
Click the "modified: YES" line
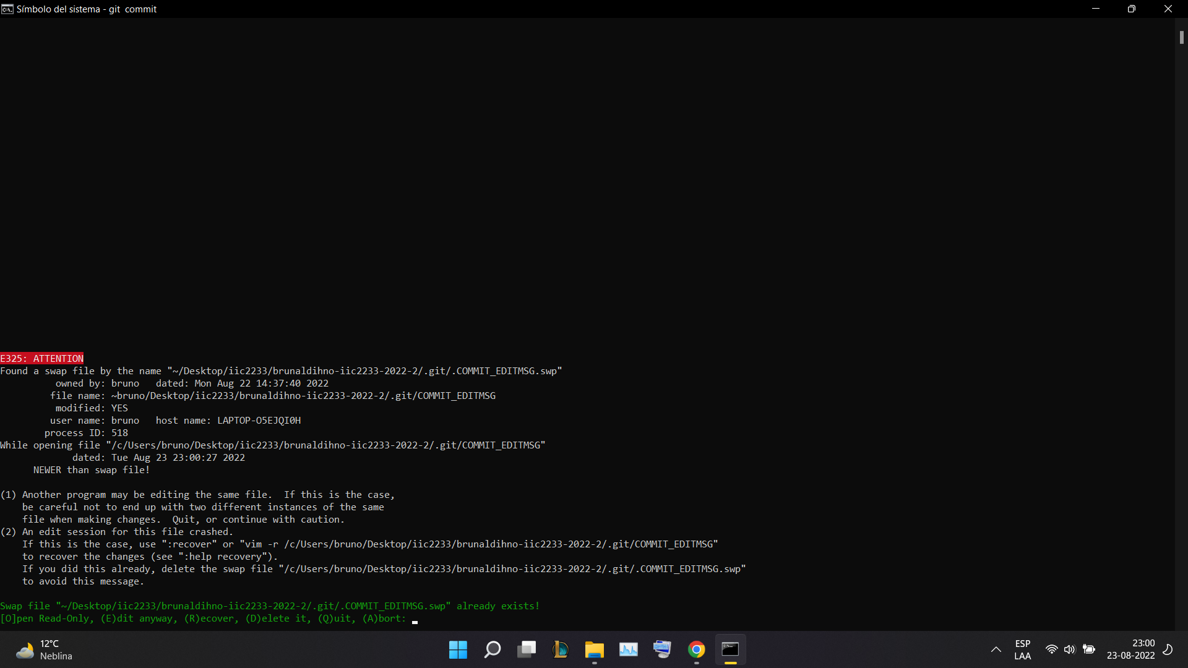pyautogui.click(x=92, y=408)
